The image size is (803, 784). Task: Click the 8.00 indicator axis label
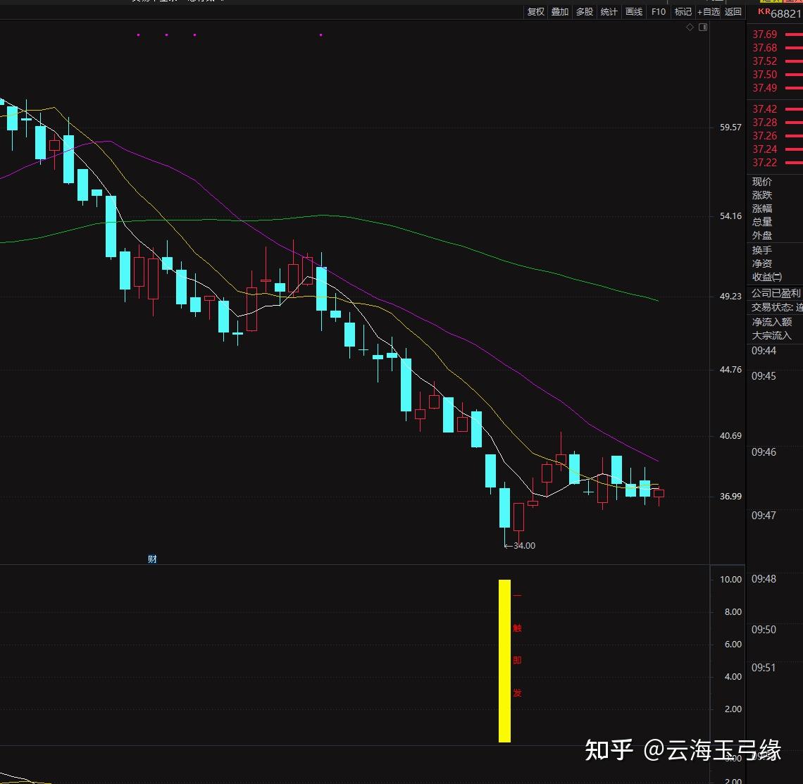[733, 611]
